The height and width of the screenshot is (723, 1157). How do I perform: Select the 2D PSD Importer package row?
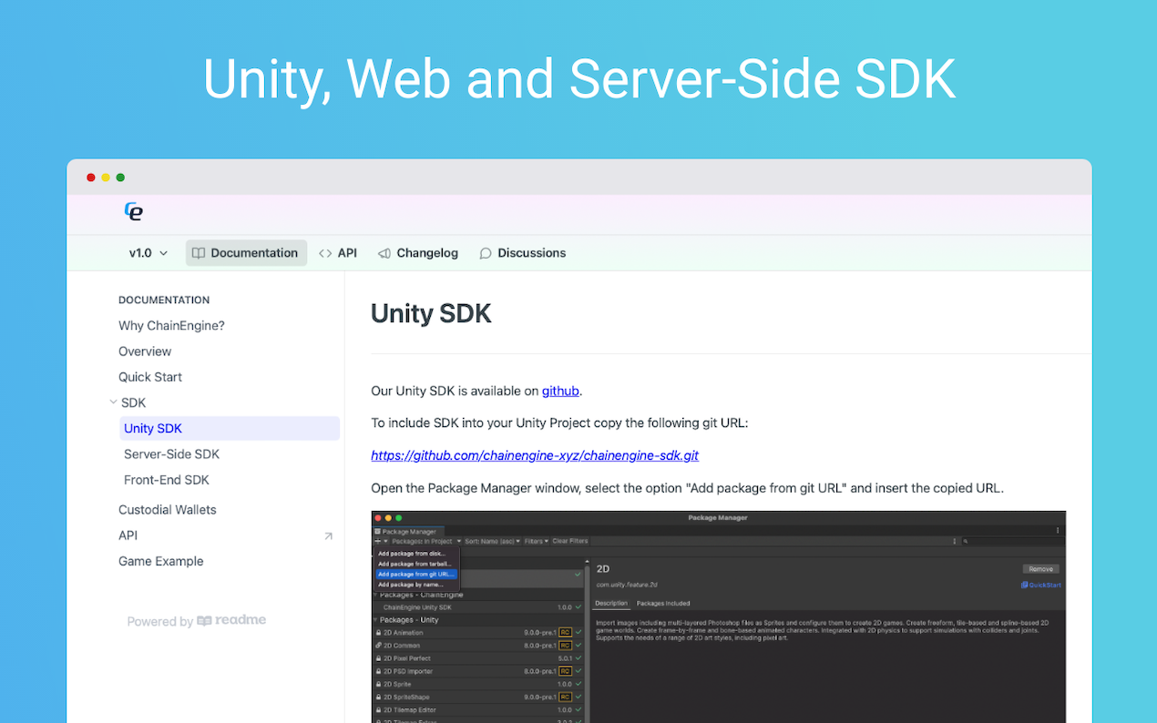click(x=478, y=671)
